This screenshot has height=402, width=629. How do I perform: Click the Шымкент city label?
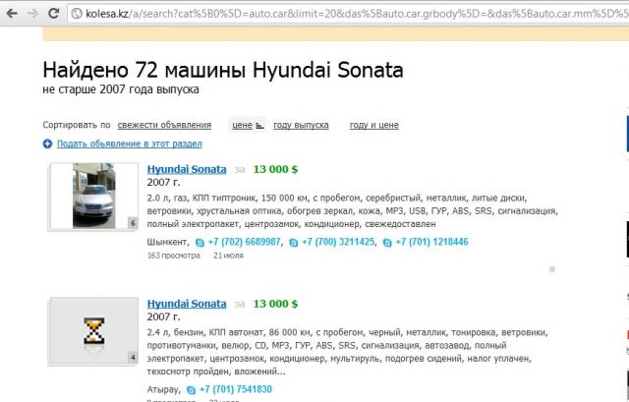pos(167,242)
